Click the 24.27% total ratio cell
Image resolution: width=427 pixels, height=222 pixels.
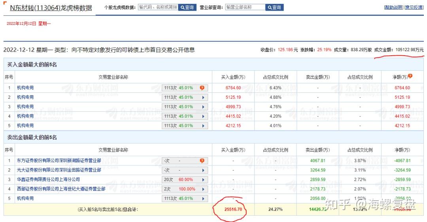click(x=275, y=209)
